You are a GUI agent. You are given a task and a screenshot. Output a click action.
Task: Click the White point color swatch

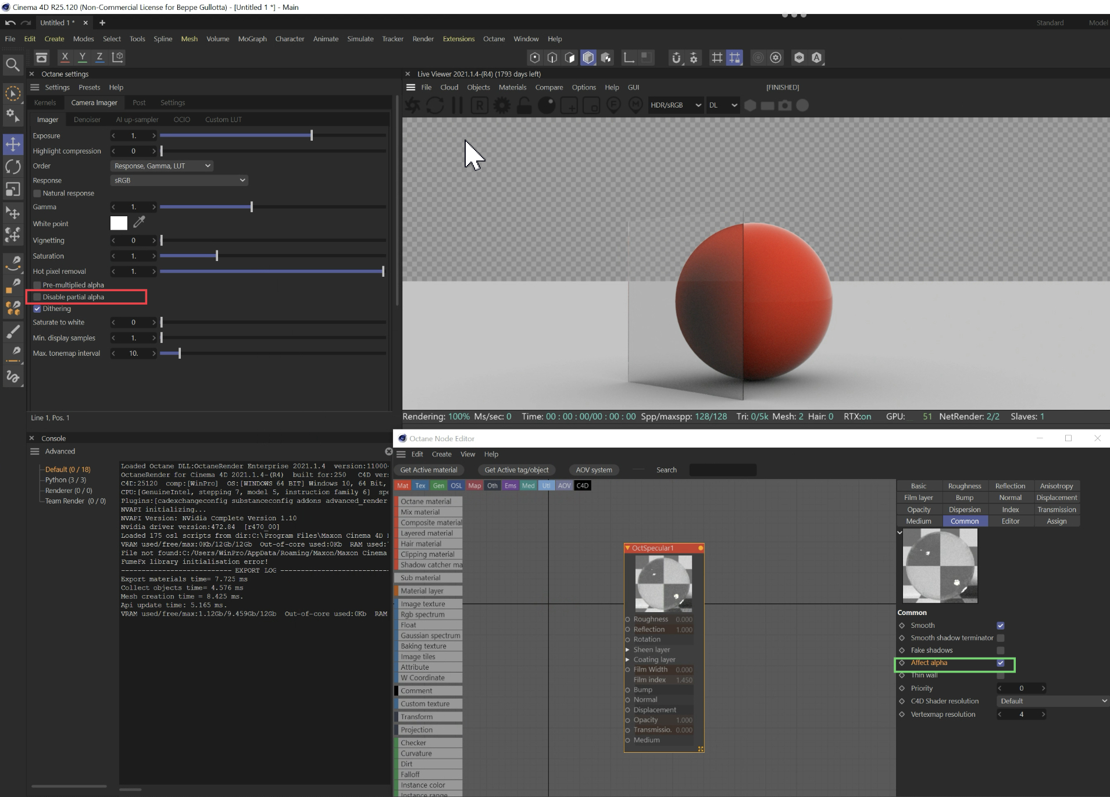coord(119,223)
